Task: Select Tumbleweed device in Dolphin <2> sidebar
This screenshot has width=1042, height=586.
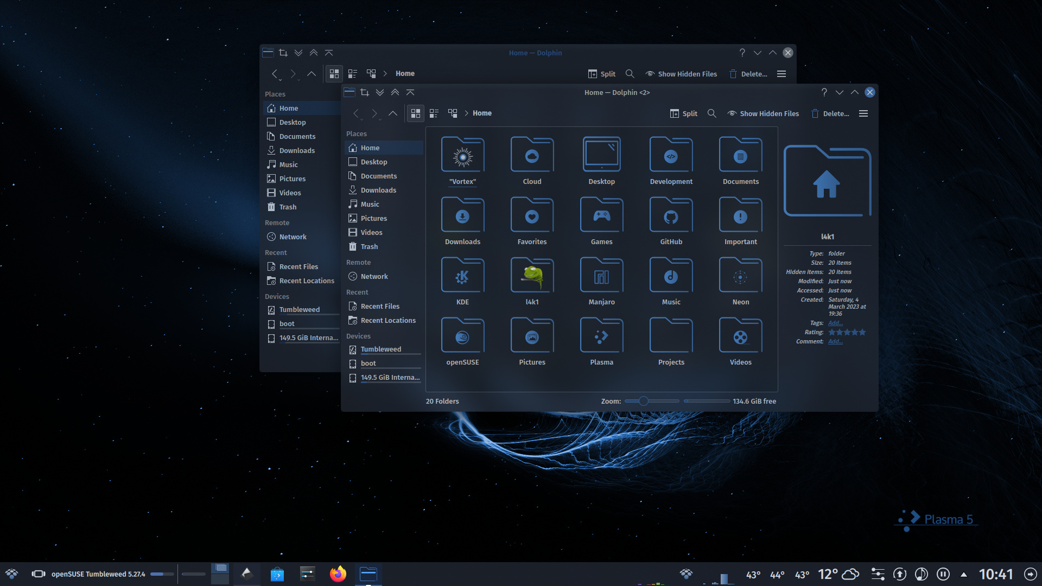Action: click(x=384, y=349)
